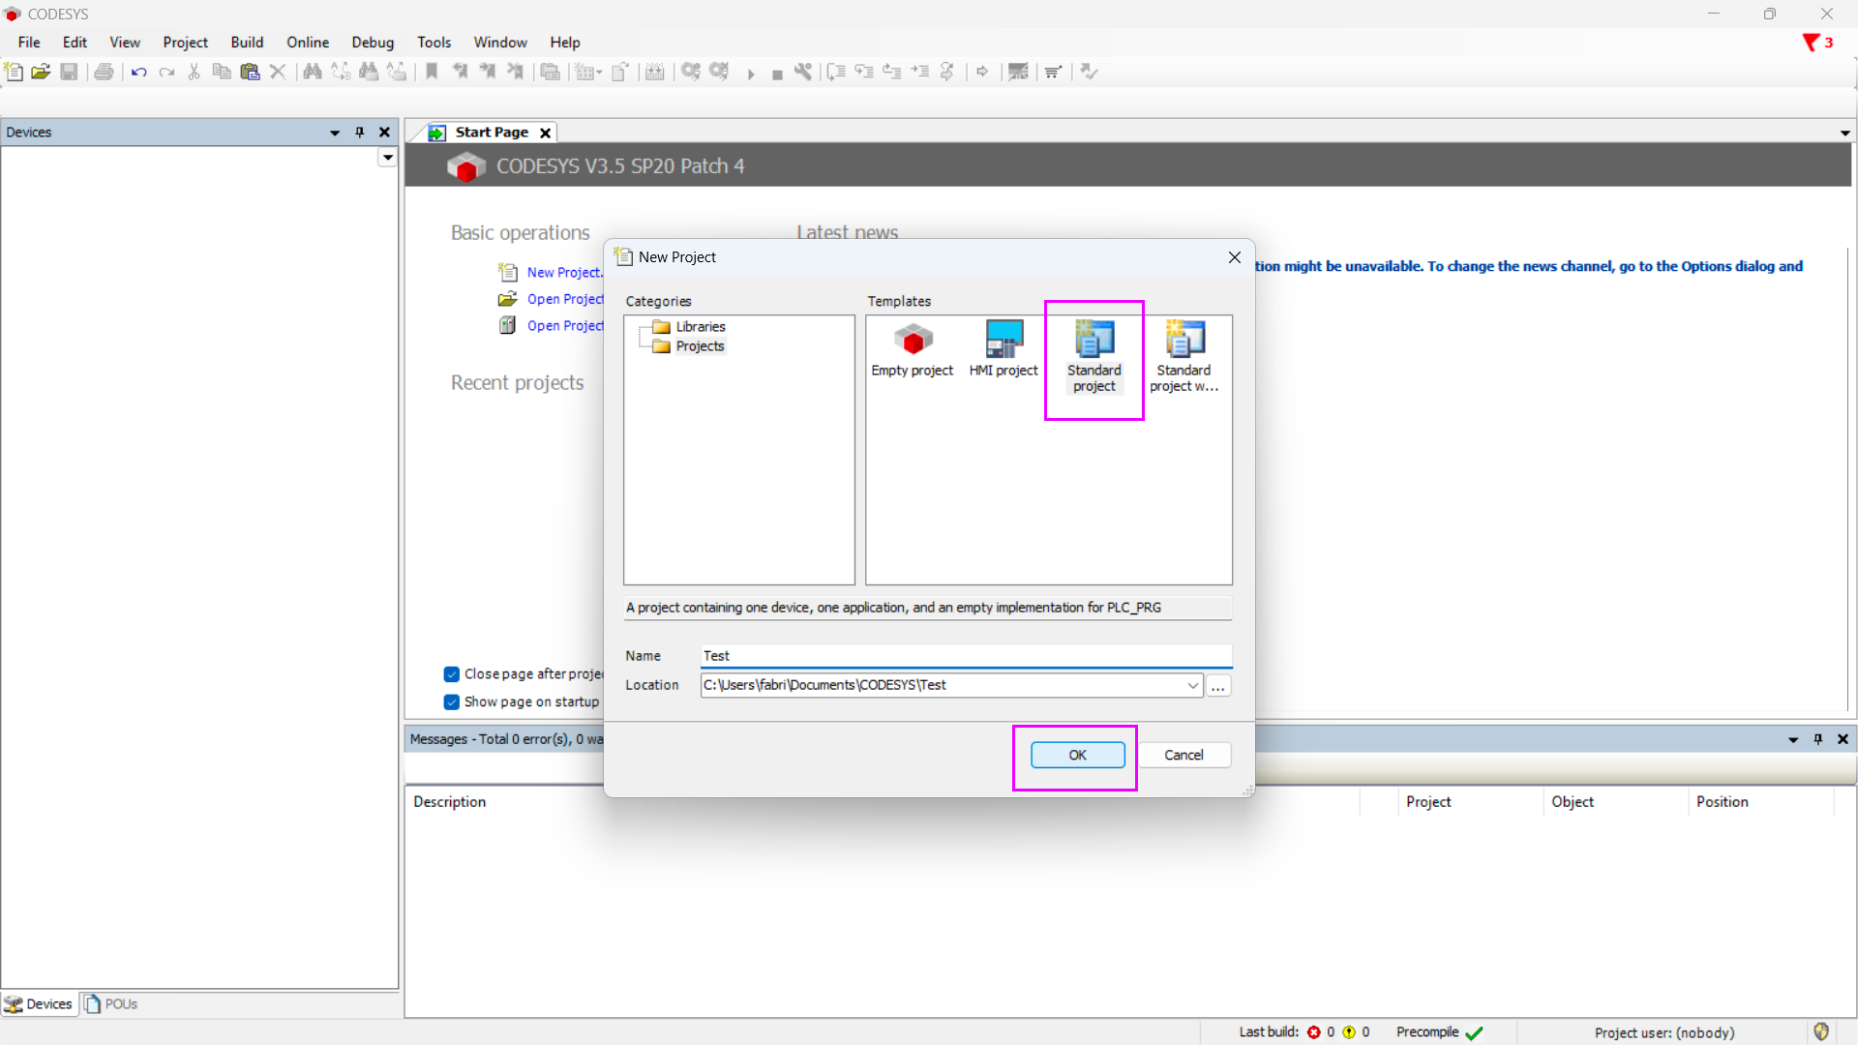Click the Cancel button

coord(1183,755)
